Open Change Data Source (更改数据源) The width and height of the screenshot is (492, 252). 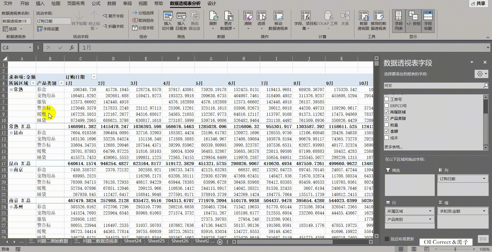pos(228,21)
